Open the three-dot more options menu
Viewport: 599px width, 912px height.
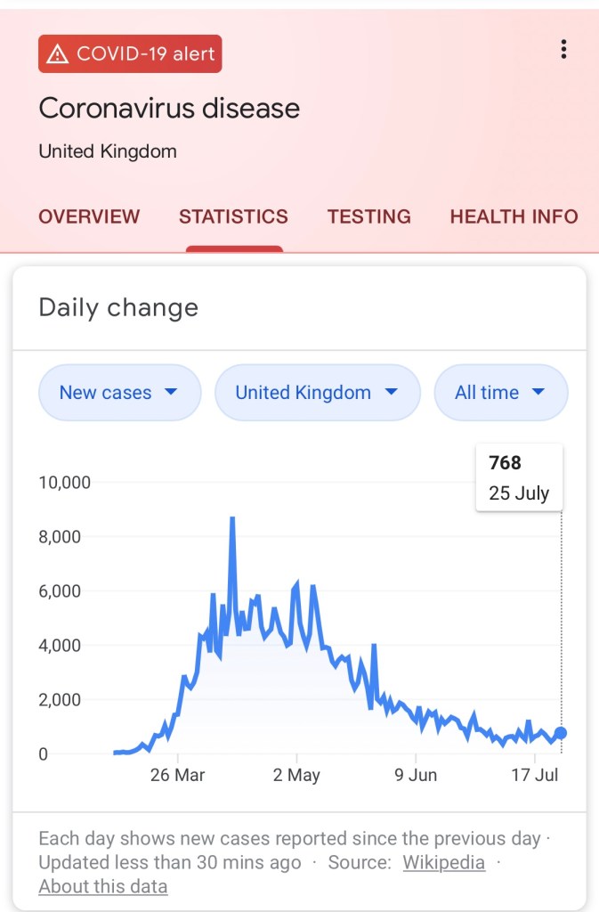click(x=563, y=50)
